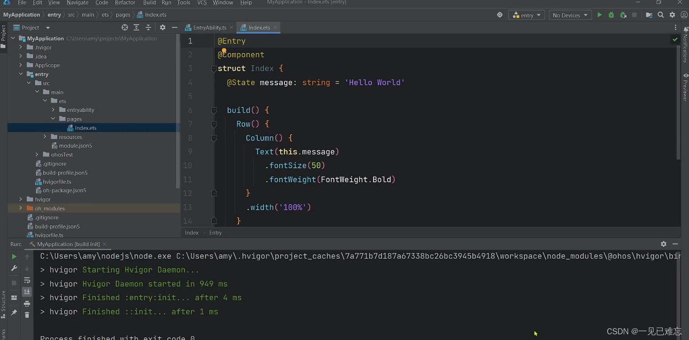The width and height of the screenshot is (689, 340).
Task: Restore layout icon in Run panel sidebar
Action: [x=14, y=298]
